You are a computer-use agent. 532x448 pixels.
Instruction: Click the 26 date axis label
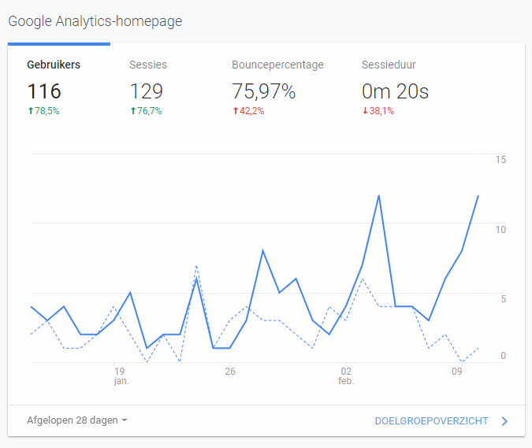(x=230, y=372)
